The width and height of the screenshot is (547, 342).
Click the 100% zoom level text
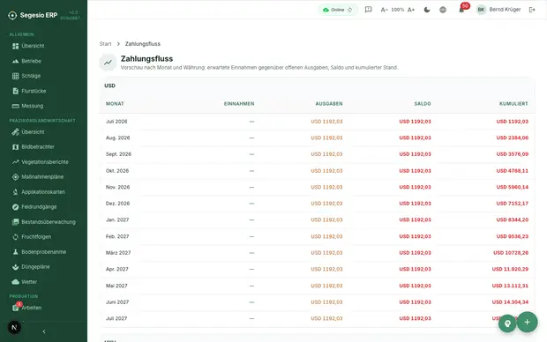click(x=397, y=10)
